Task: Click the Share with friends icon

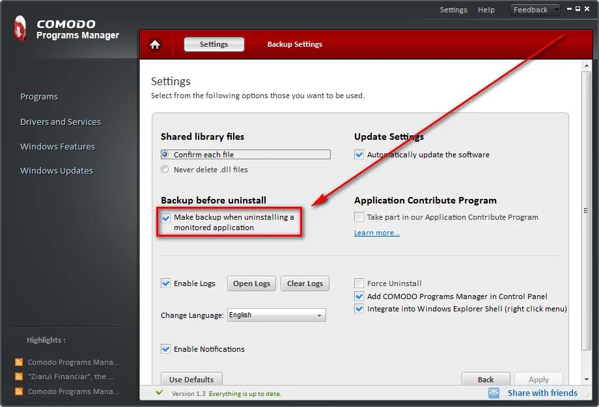Action: [x=494, y=393]
